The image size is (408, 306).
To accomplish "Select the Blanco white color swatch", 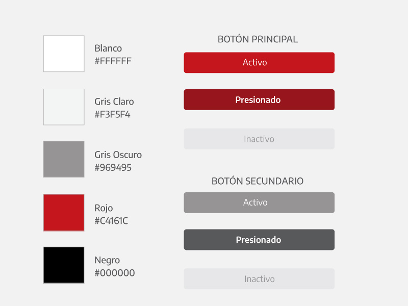I will point(64,54).
